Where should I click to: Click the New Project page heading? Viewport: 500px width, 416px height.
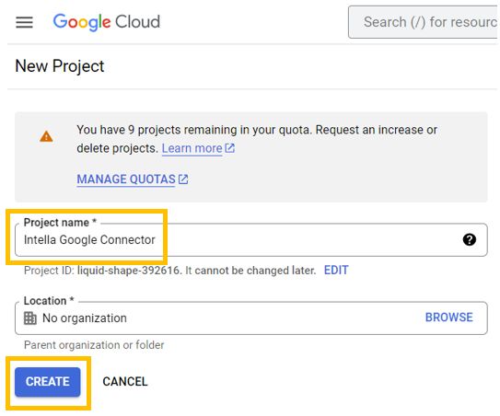[60, 66]
